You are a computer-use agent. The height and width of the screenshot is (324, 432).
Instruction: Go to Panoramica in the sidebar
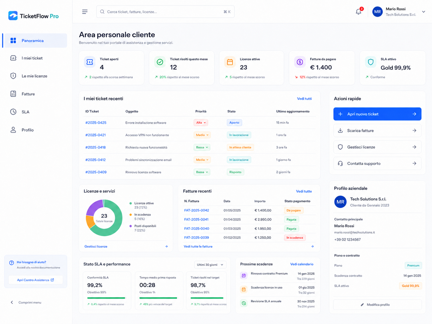[x=36, y=41]
